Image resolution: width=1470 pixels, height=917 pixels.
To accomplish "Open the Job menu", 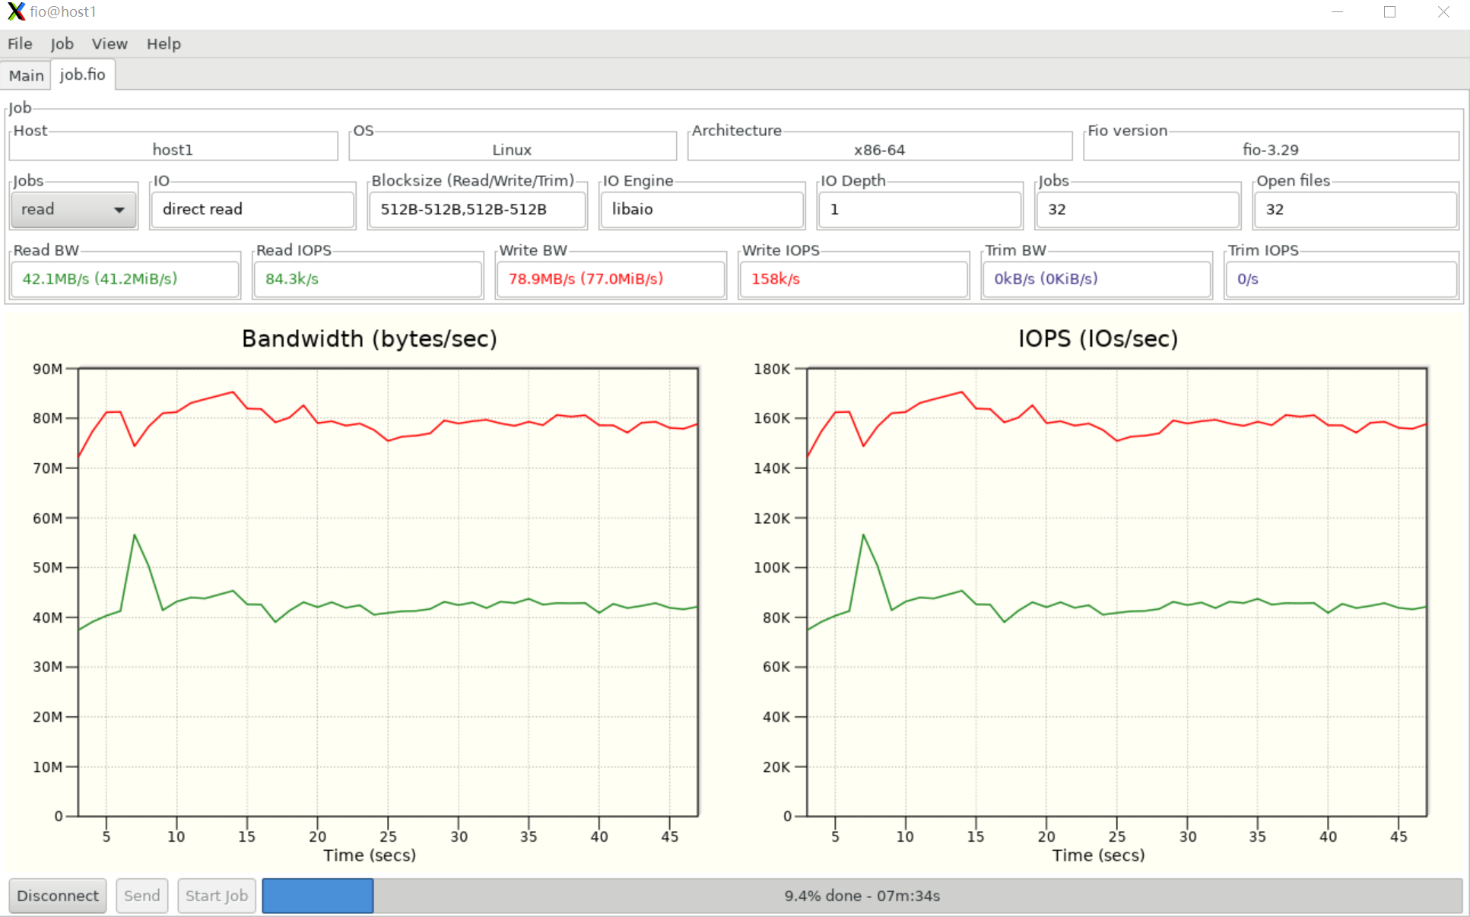I will coord(62,44).
